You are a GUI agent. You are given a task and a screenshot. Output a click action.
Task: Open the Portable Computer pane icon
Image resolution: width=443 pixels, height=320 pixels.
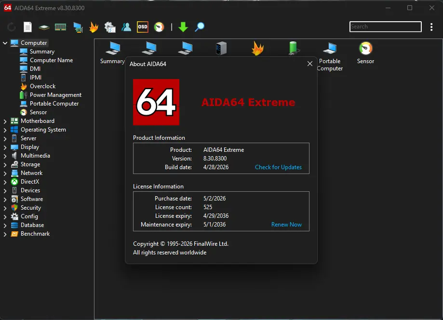(x=330, y=56)
